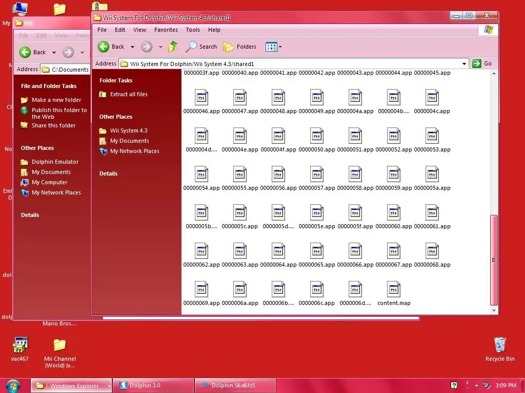Open the File menu
Viewport: 525px width, 393px height.
102,30
